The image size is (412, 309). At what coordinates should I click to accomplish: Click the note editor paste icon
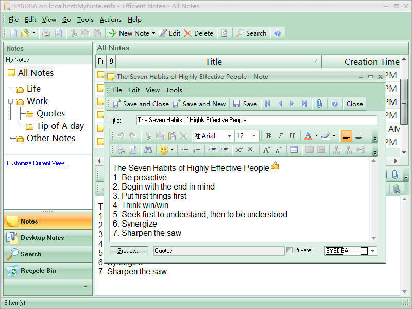pos(172,136)
